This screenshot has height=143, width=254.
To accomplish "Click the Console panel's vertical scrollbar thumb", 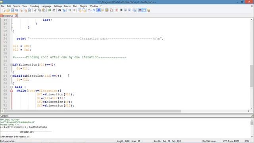I will [252, 123].
